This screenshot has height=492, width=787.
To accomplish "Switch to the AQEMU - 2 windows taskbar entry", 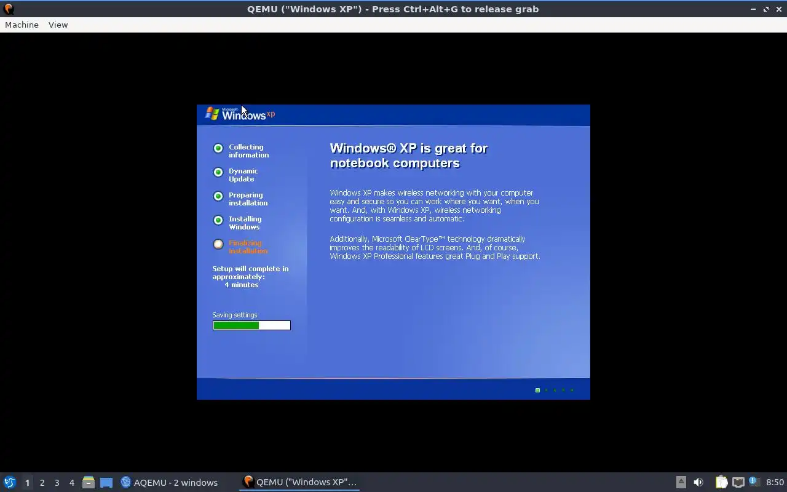I will (x=169, y=482).
